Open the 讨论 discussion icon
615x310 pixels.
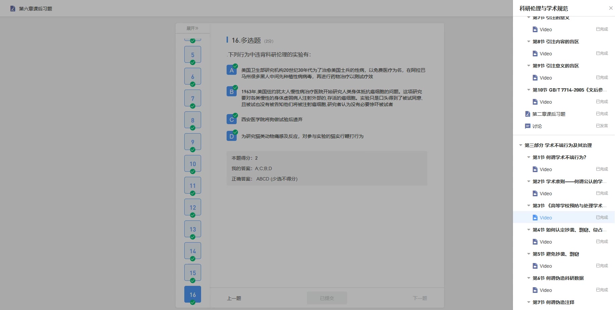point(528,126)
